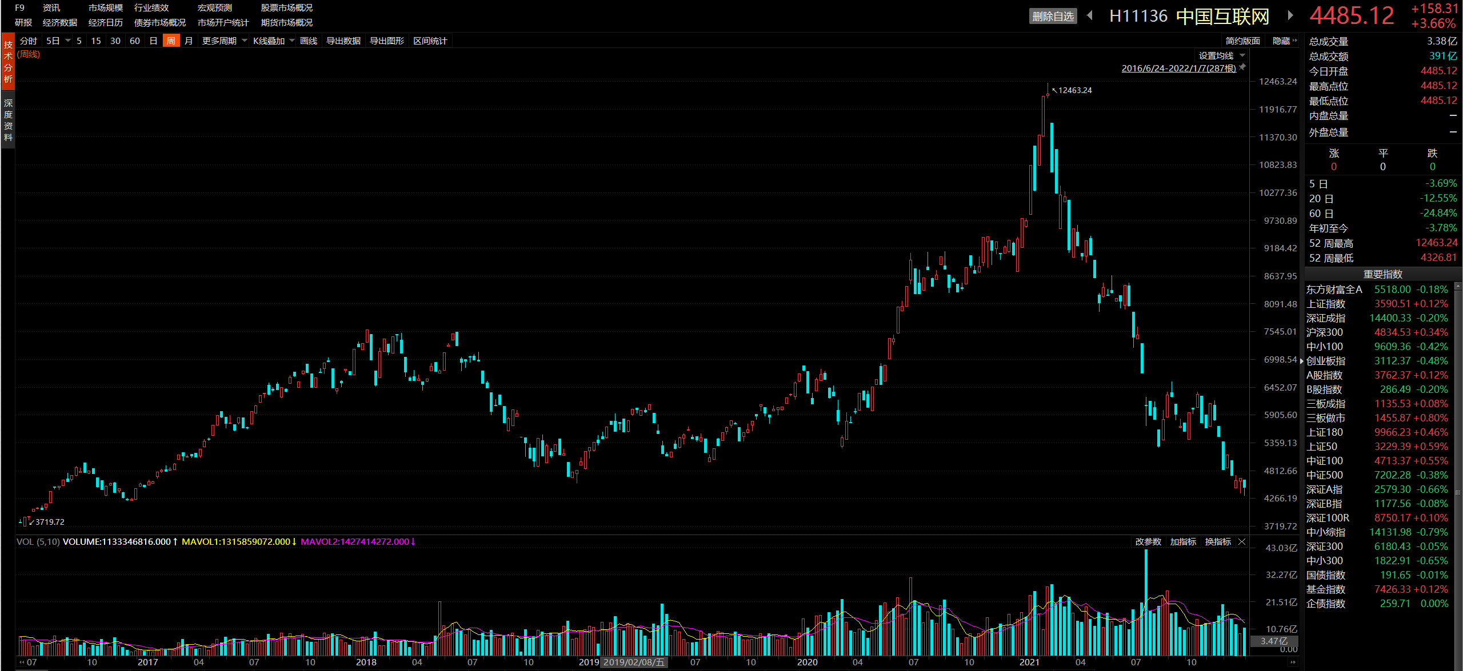The image size is (1463, 671).
Task: Go to the previous index with left arrow
Action: (x=1090, y=15)
